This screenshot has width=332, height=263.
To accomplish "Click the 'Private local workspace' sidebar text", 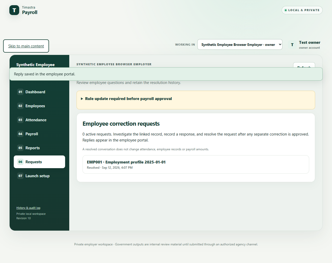I will click(x=31, y=214).
